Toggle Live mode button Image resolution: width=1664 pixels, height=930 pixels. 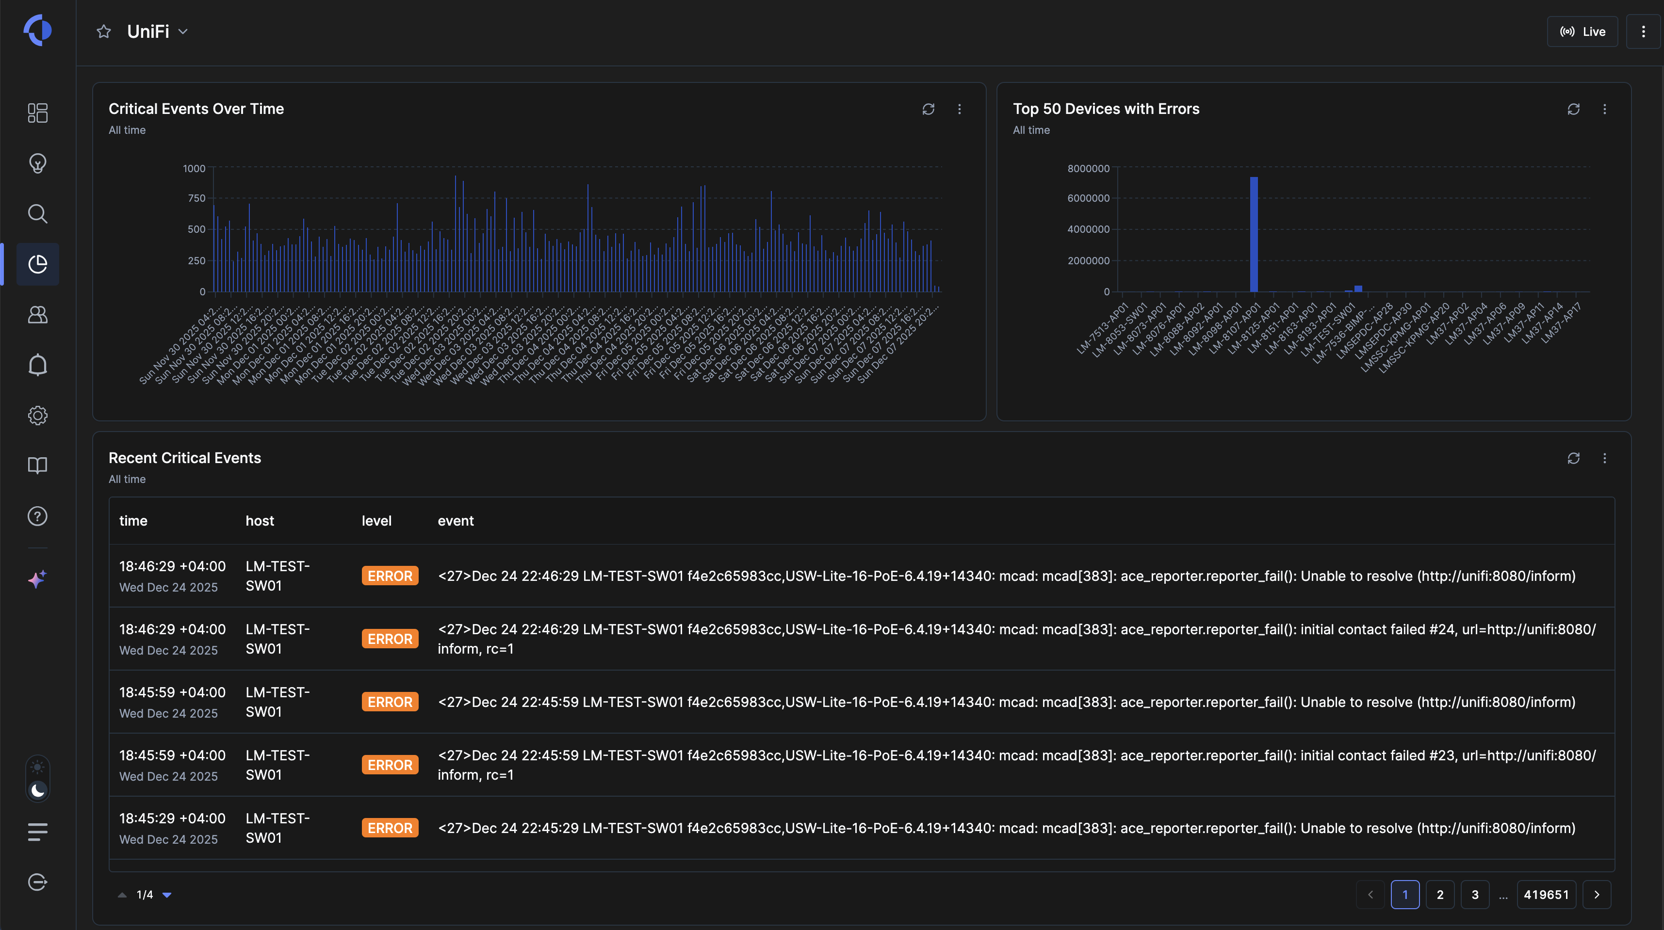[x=1582, y=32]
